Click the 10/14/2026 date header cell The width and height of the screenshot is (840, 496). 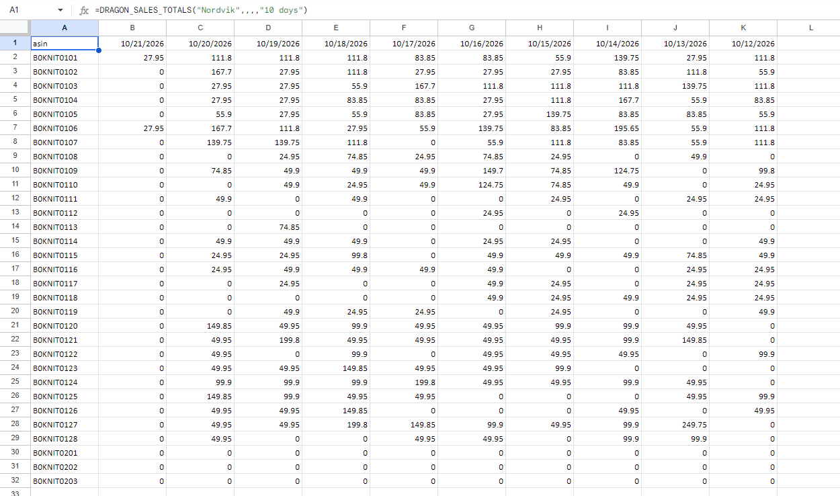[607, 43]
